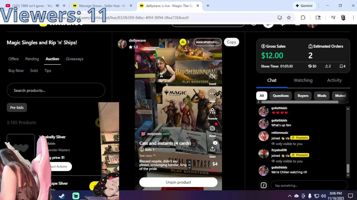Unmute the stream with the Sound icon
357x200 pixels.
pyautogui.click(x=212, y=76)
